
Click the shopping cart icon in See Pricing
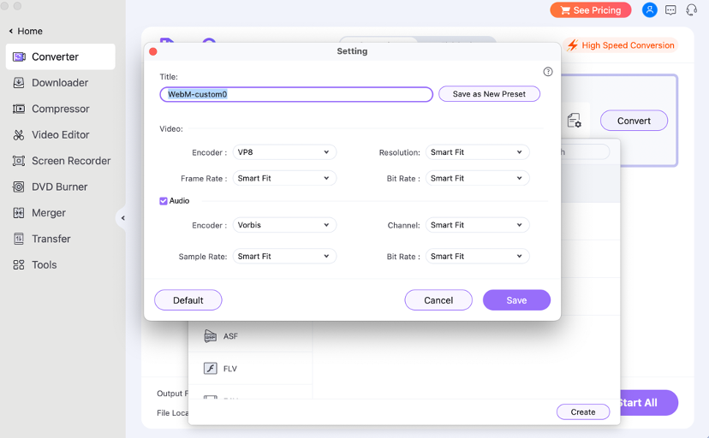[x=565, y=10]
